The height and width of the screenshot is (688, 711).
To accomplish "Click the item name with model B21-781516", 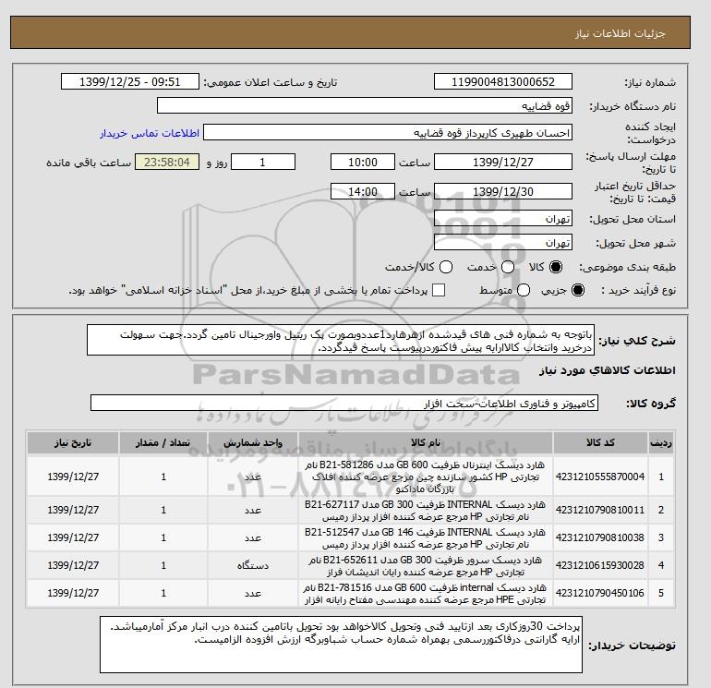I will tap(426, 593).
